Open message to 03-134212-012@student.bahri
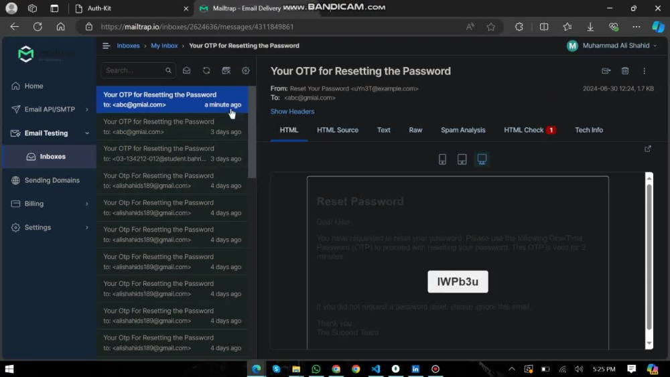 tap(172, 154)
